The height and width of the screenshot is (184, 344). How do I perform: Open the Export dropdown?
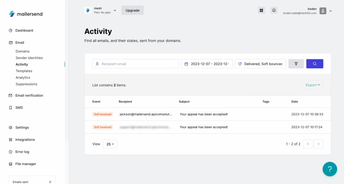[313, 85]
